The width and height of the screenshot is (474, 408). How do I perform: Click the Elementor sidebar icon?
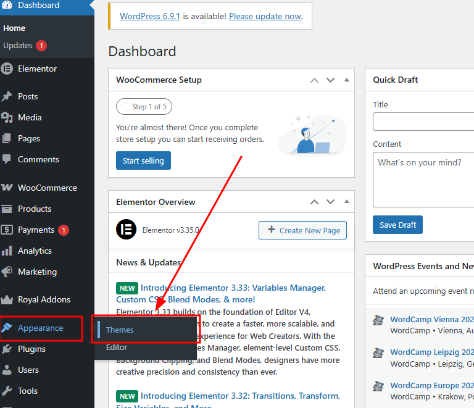click(7, 69)
